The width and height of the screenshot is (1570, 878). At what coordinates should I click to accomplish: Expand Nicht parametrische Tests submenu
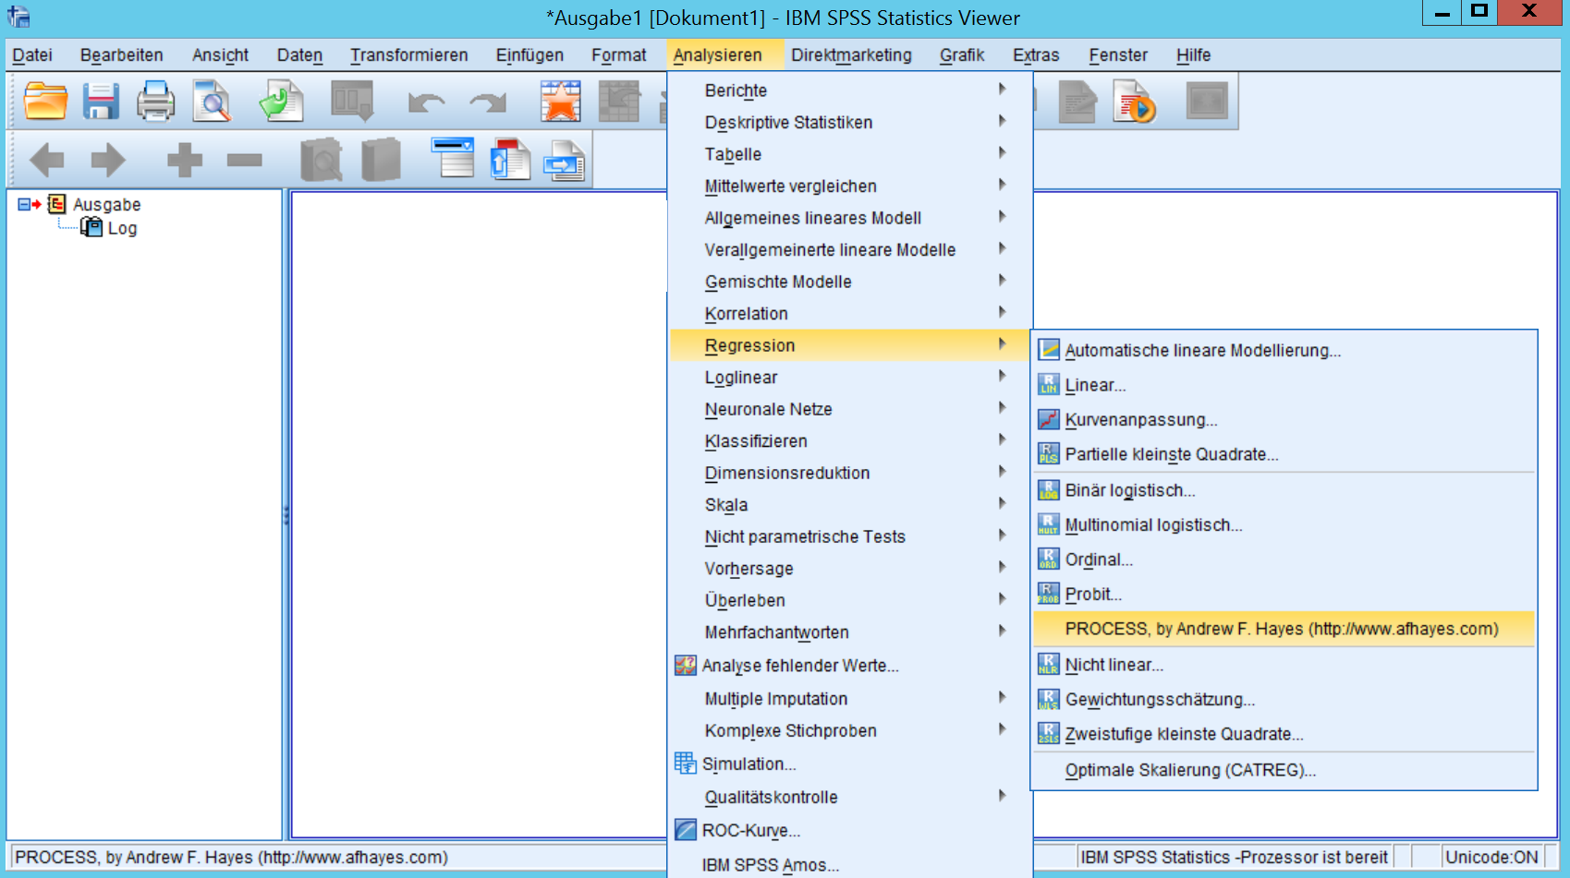pos(849,536)
